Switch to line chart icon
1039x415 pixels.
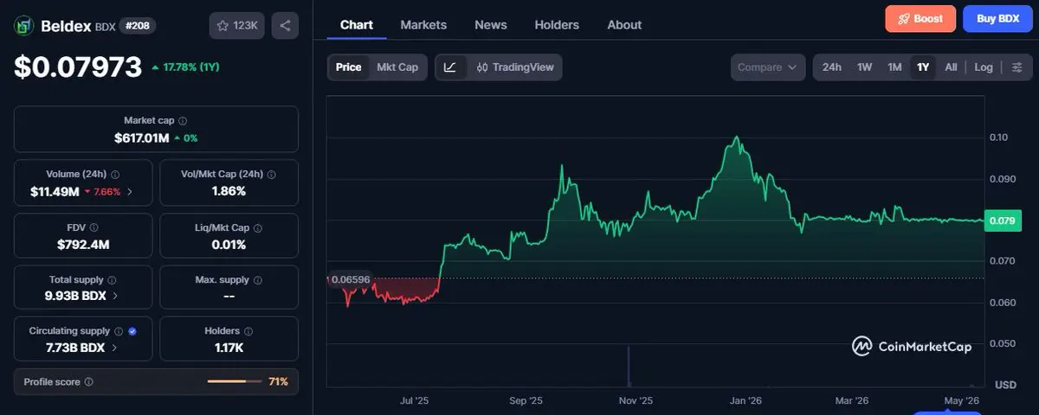point(451,67)
